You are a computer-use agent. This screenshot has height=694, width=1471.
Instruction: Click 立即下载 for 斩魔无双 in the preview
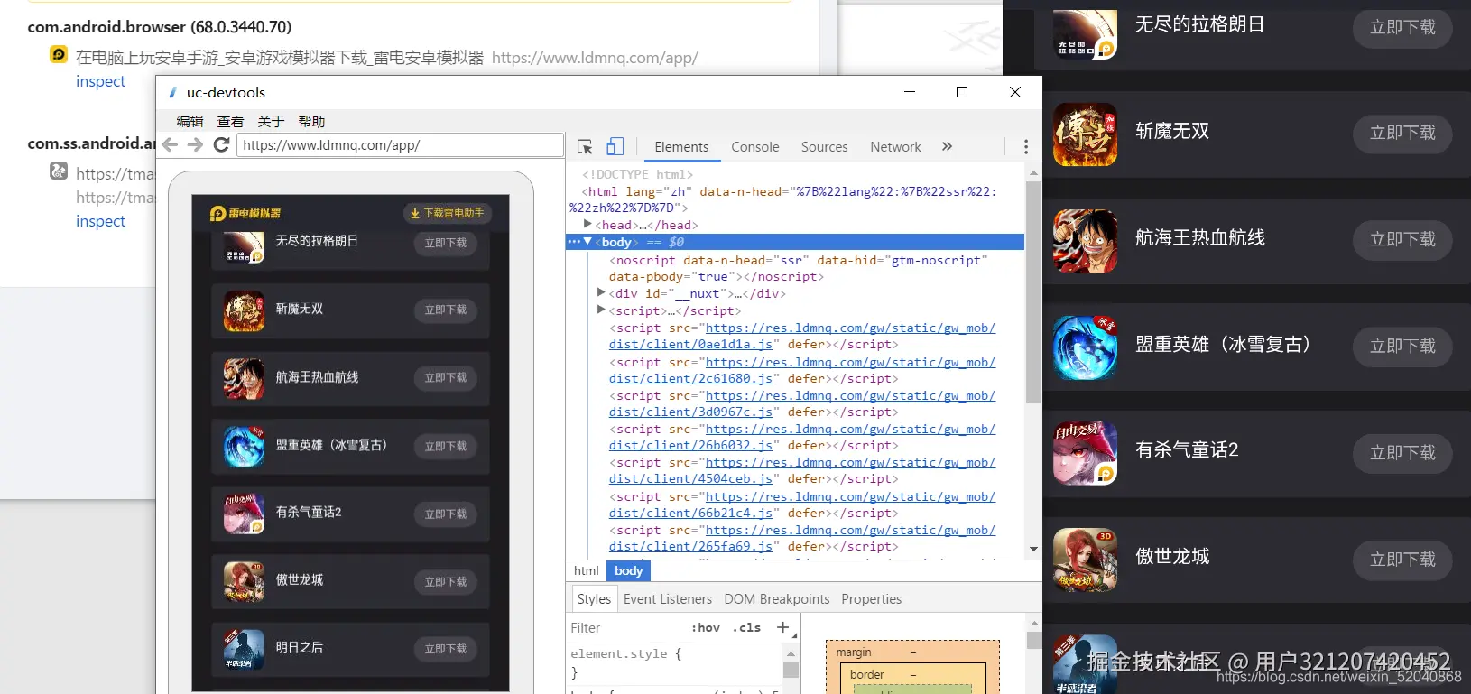point(446,310)
